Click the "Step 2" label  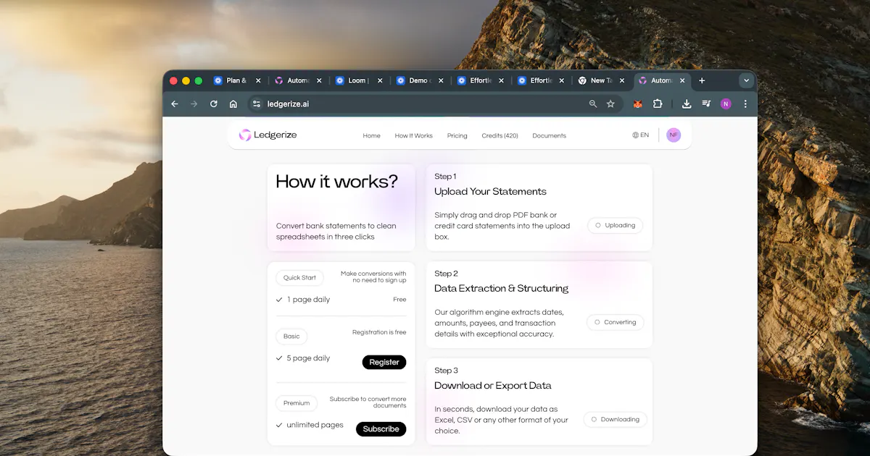click(446, 274)
